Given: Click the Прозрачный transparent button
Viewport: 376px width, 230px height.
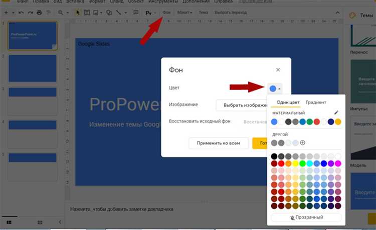Looking at the screenshot, I should [x=306, y=217].
